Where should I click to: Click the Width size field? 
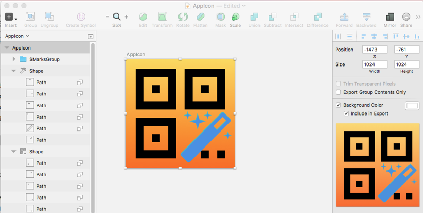[375, 64]
